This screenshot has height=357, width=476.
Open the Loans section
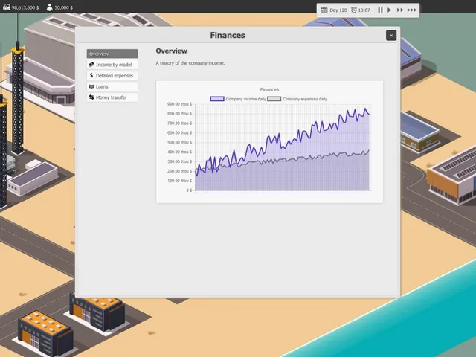tap(112, 86)
